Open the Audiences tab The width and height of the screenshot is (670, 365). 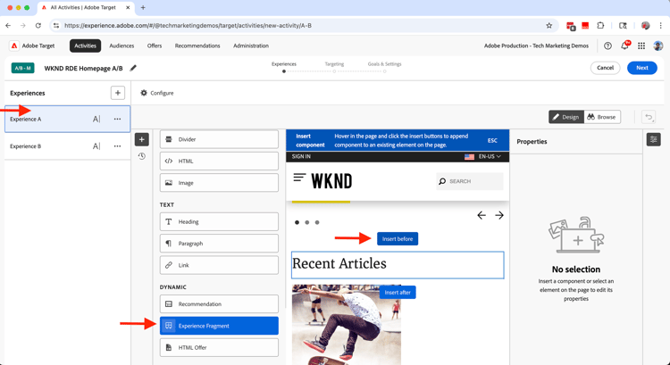pos(121,46)
